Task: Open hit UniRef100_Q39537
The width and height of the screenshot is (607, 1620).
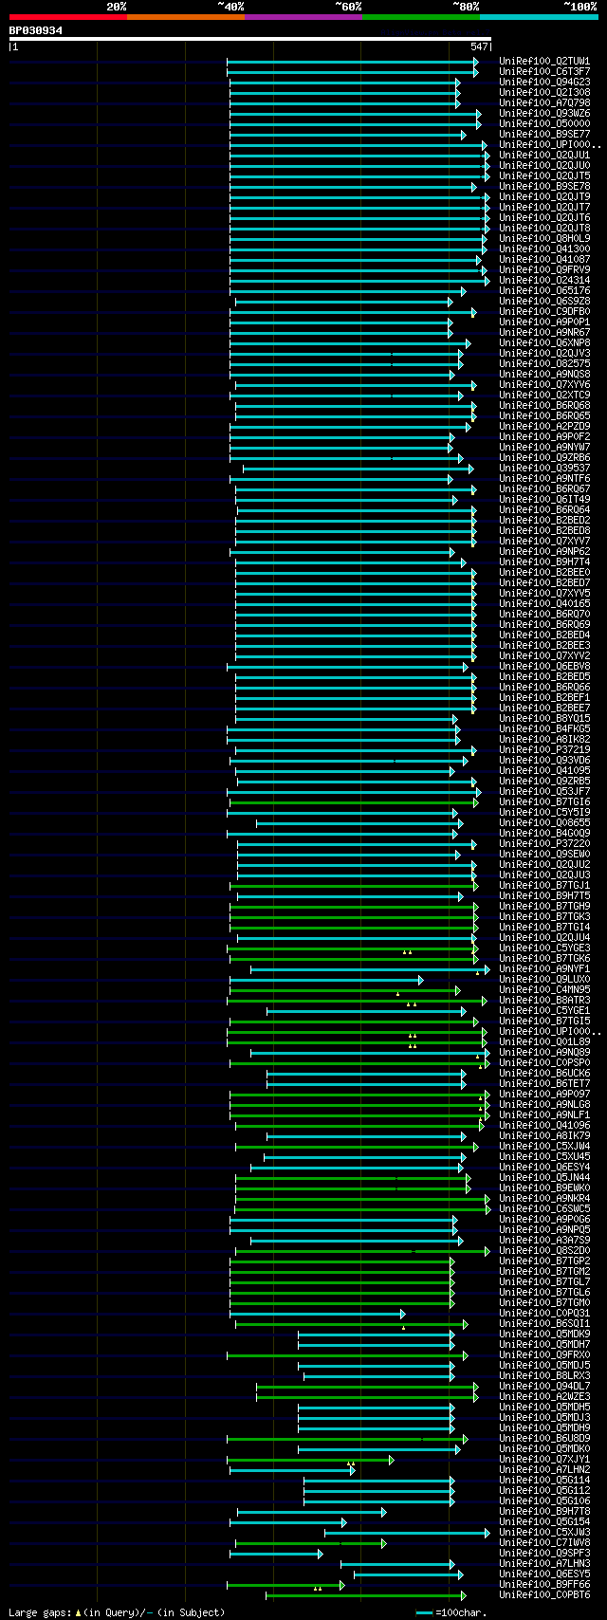Action: click(544, 469)
